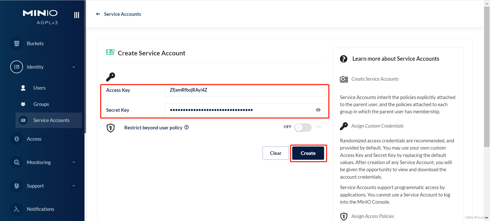Viewport: 490px width, 221px height.
Task: Click the back arrow beside Service Accounts
Action: 98,14
